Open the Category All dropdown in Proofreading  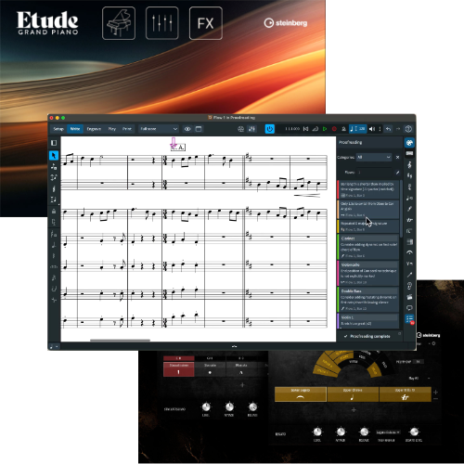(x=374, y=157)
